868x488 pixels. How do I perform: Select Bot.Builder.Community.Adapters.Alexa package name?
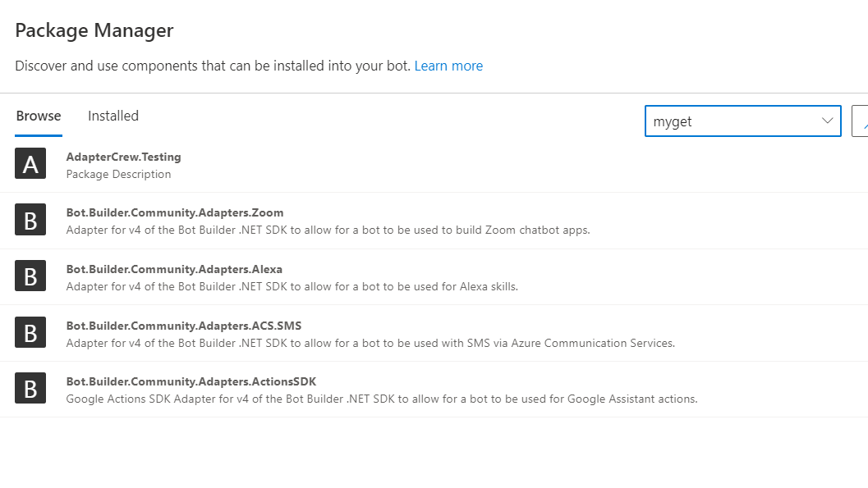pos(174,269)
